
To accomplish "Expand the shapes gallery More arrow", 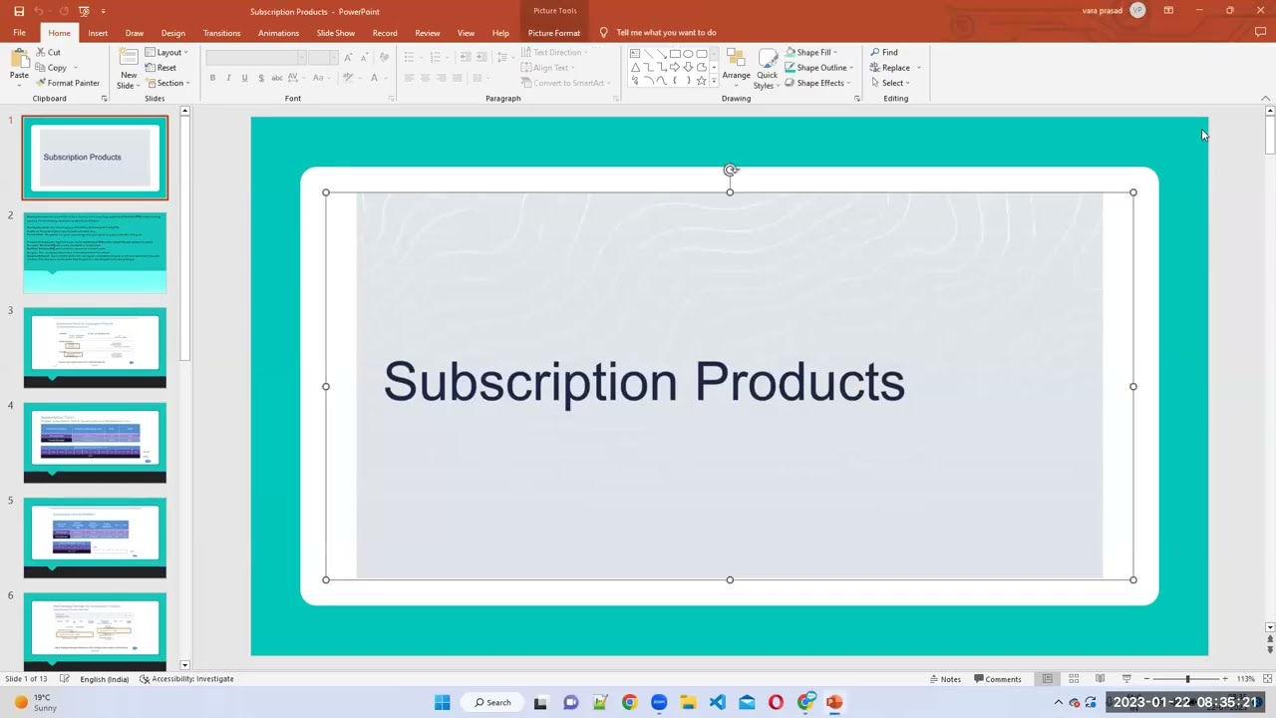I will tap(714, 82).
